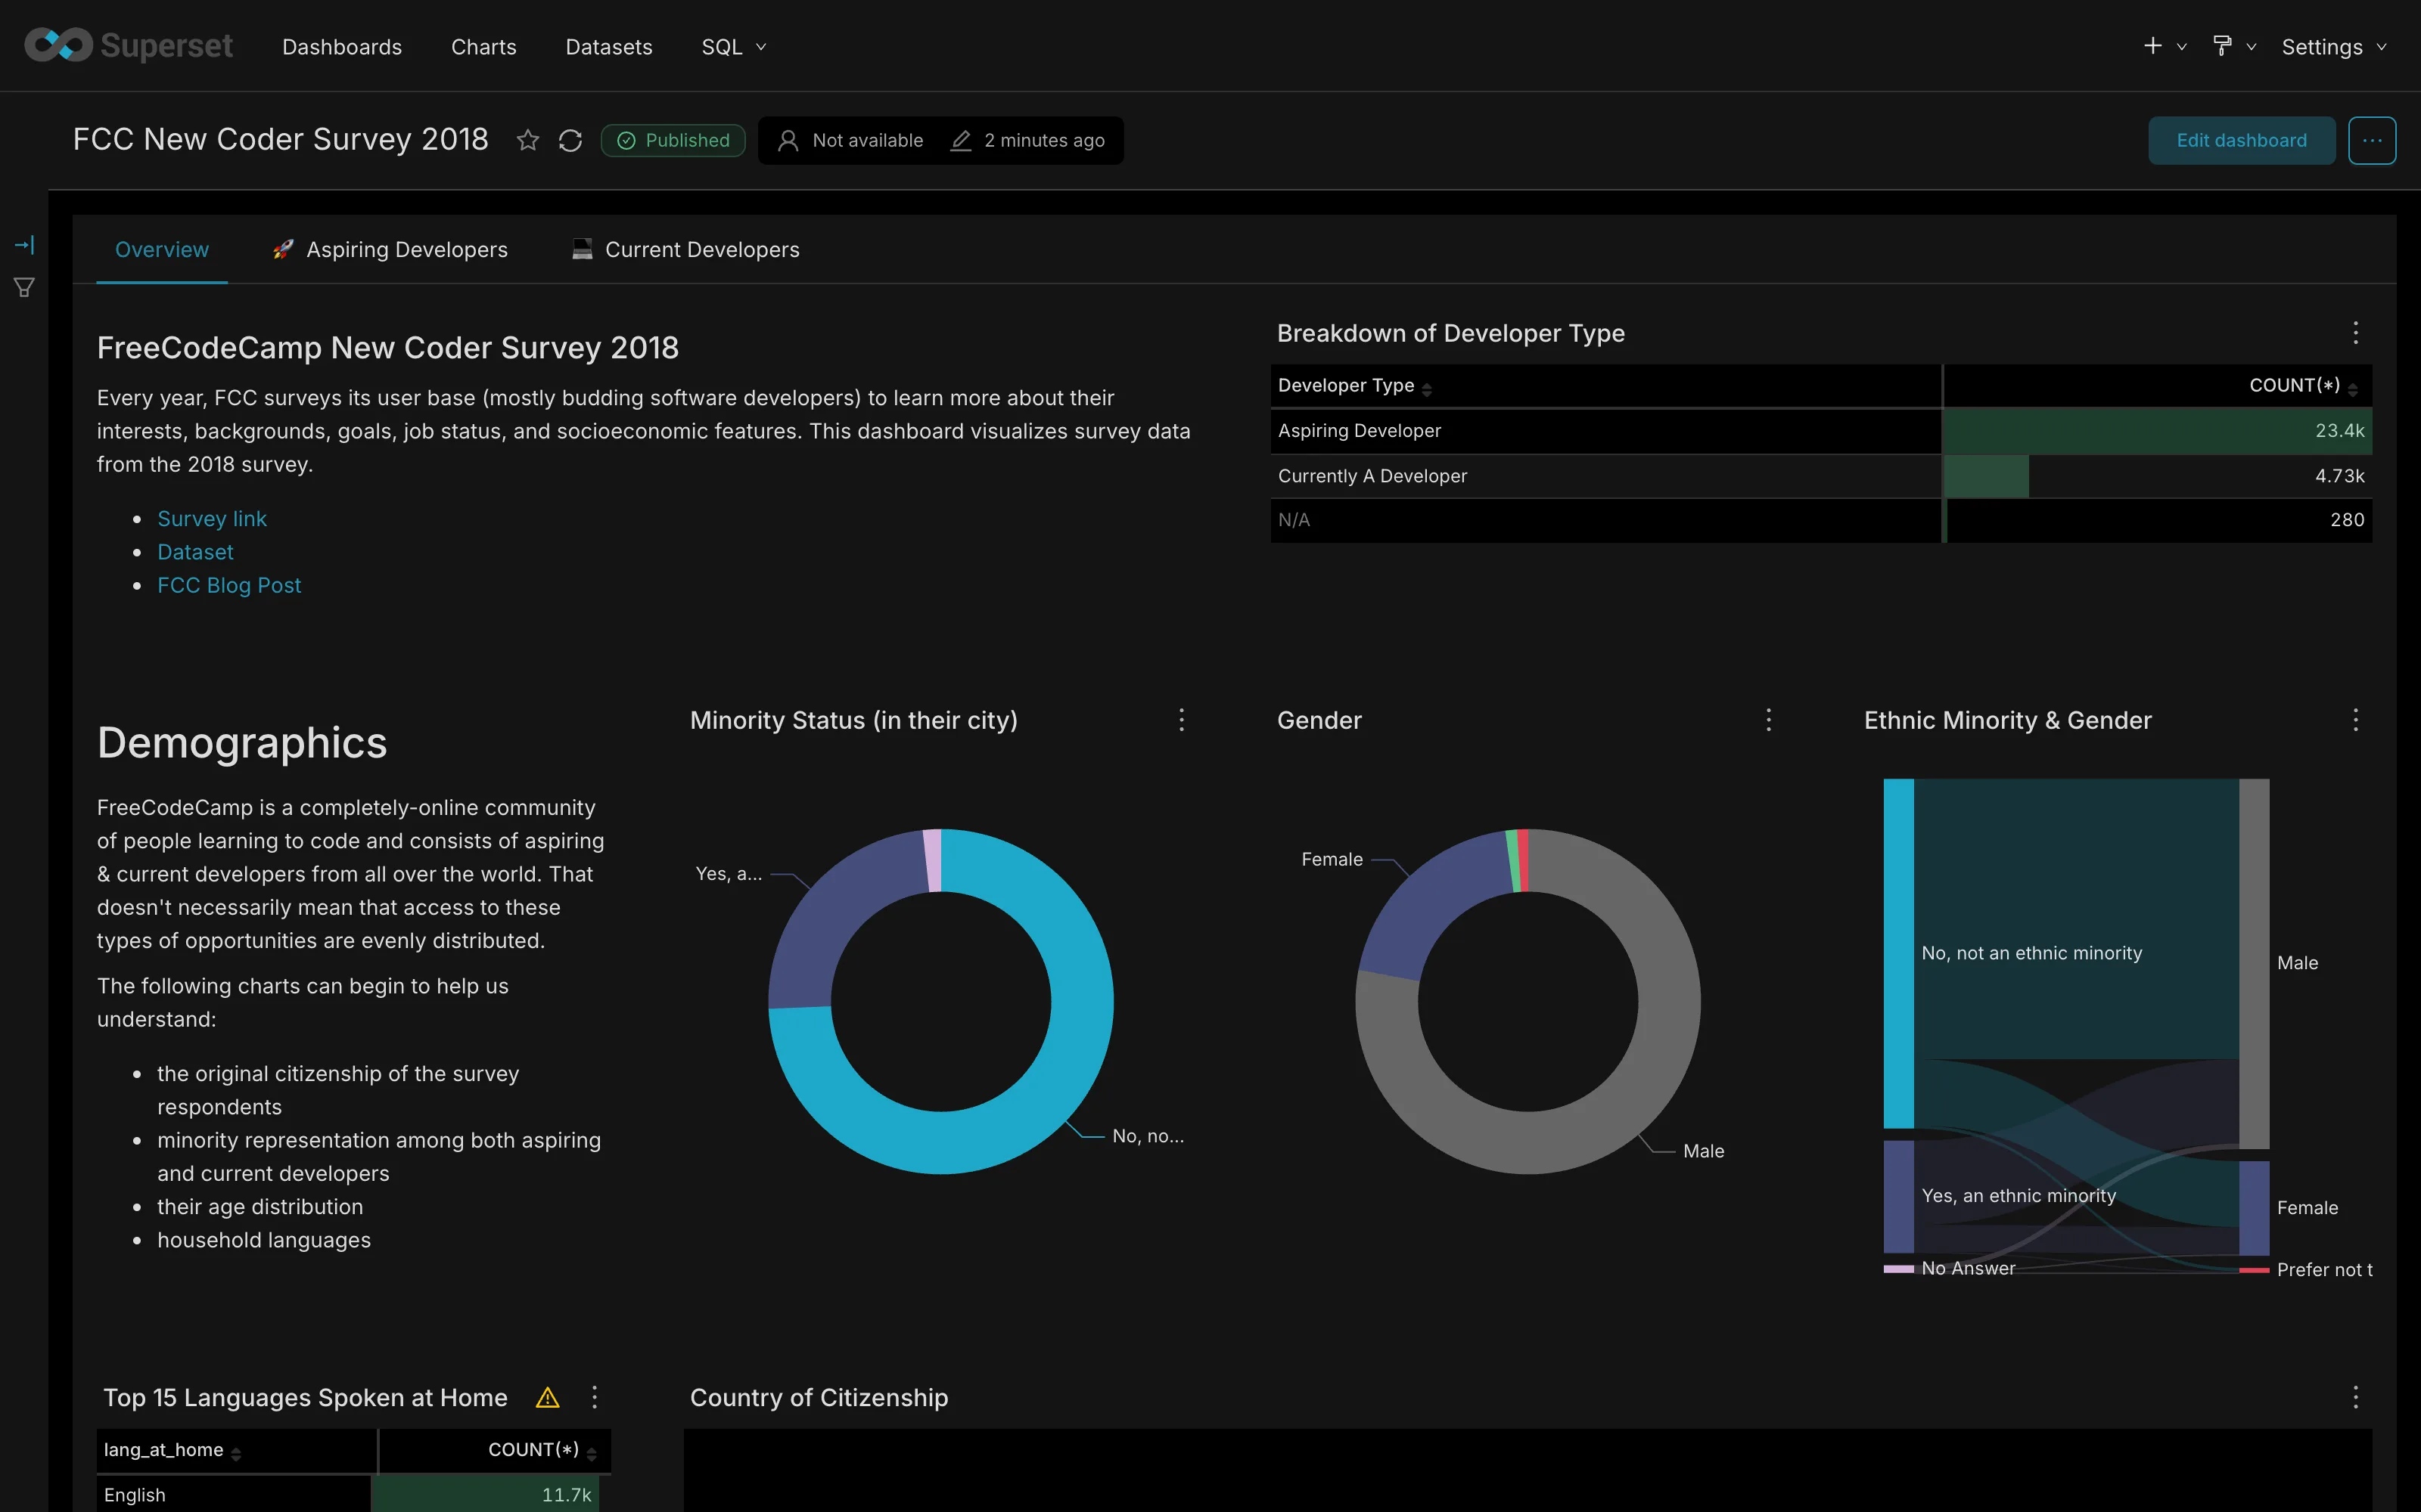Click the owner person icon

pyautogui.click(x=788, y=141)
